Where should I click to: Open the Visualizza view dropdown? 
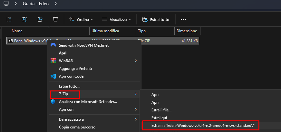point(116,20)
